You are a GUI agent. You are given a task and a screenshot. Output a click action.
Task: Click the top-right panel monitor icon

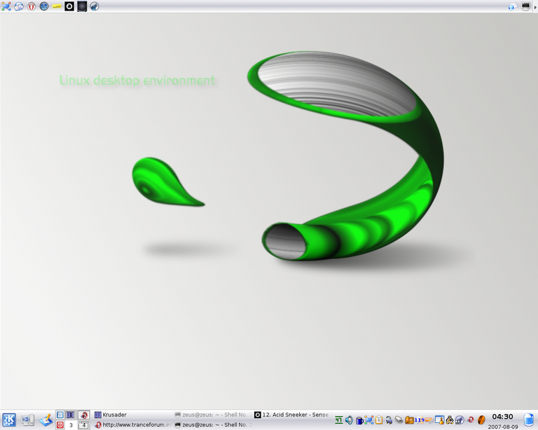click(526, 6)
